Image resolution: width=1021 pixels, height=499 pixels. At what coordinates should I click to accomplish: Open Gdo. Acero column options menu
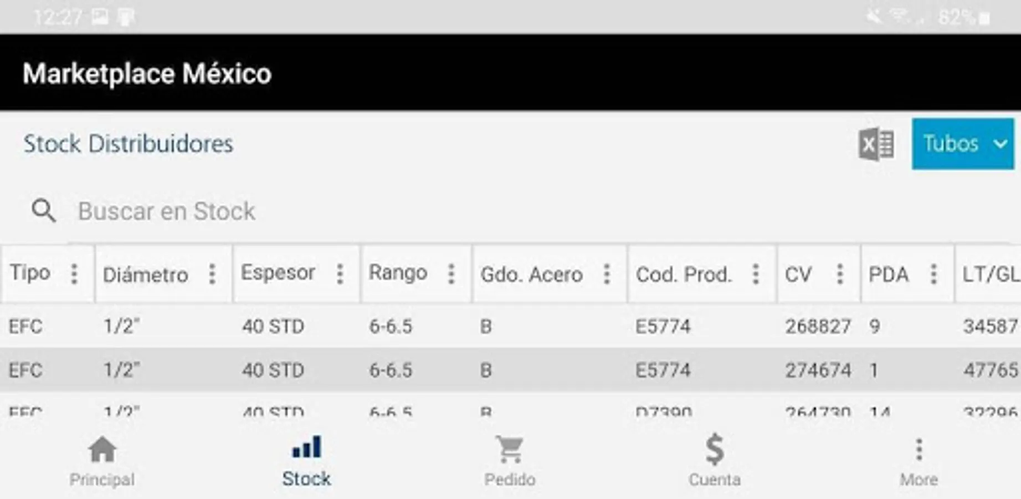click(607, 274)
